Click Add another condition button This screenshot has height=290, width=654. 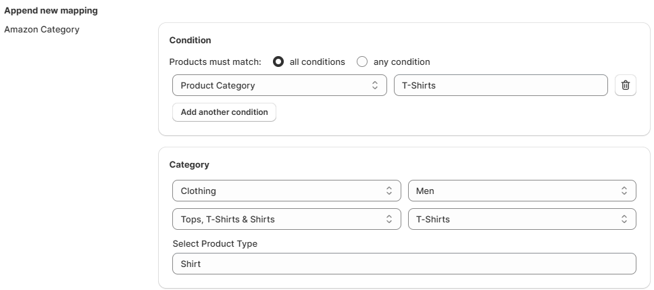224,112
